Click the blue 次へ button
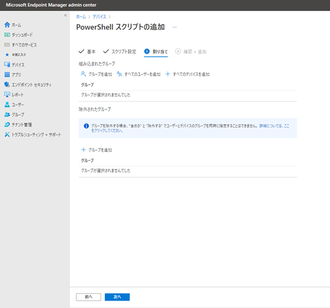The width and height of the screenshot is (330, 308). click(117, 297)
